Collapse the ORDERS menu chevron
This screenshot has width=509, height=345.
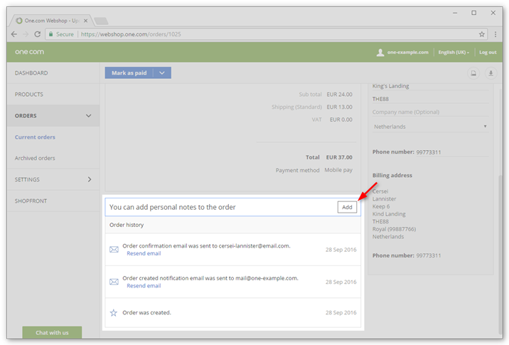click(89, 116)
